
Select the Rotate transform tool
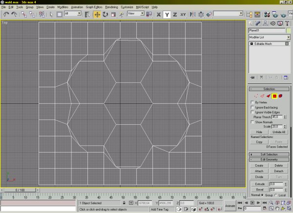105,15
